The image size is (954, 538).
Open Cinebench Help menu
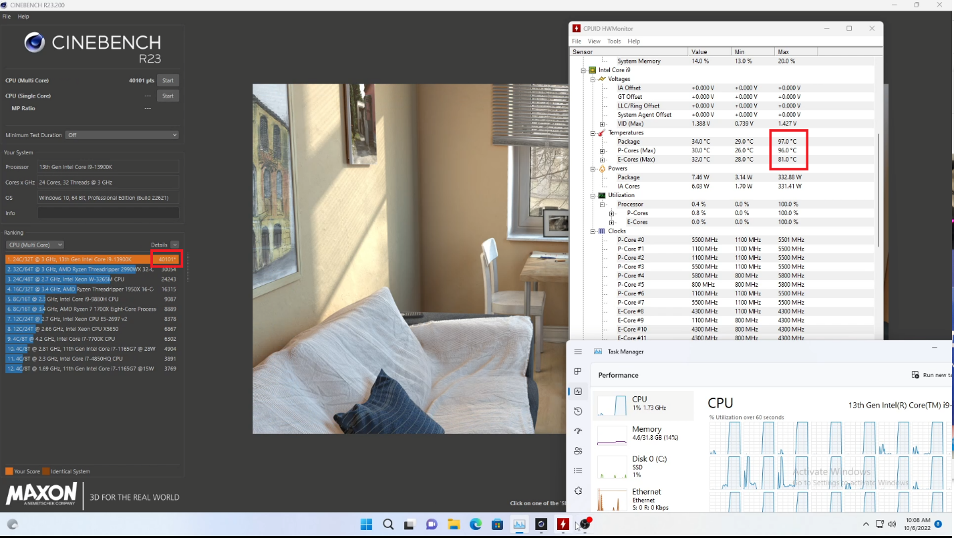pyautogui.click(x=23, y=16)
